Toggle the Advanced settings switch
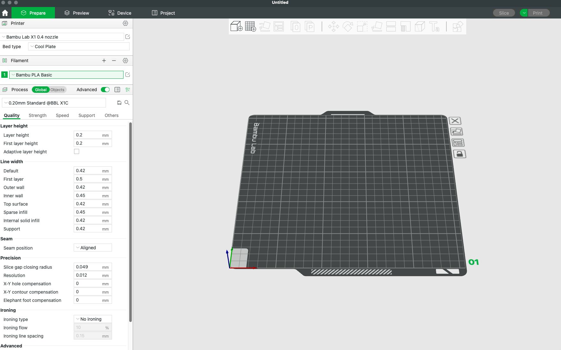Image resolution: width=561 pixels, height=350 pixels. tap(105, 90)
